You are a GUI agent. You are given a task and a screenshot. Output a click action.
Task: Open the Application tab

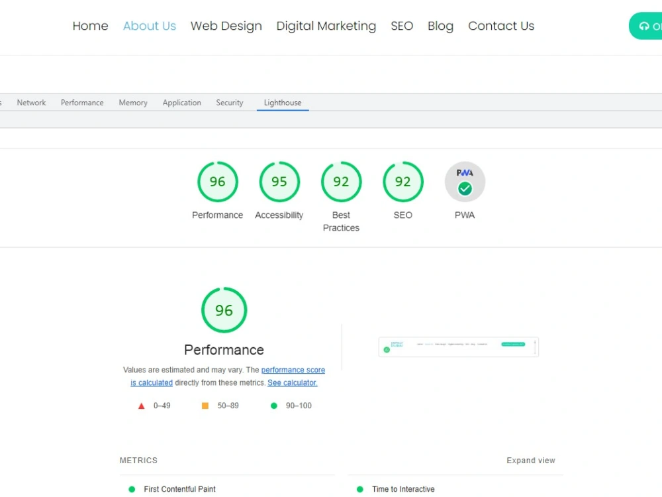point(182,103)
